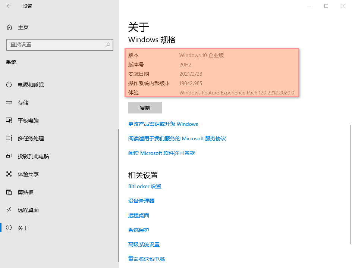
Task: Click the back arrow icon
Action: (9, 6)
